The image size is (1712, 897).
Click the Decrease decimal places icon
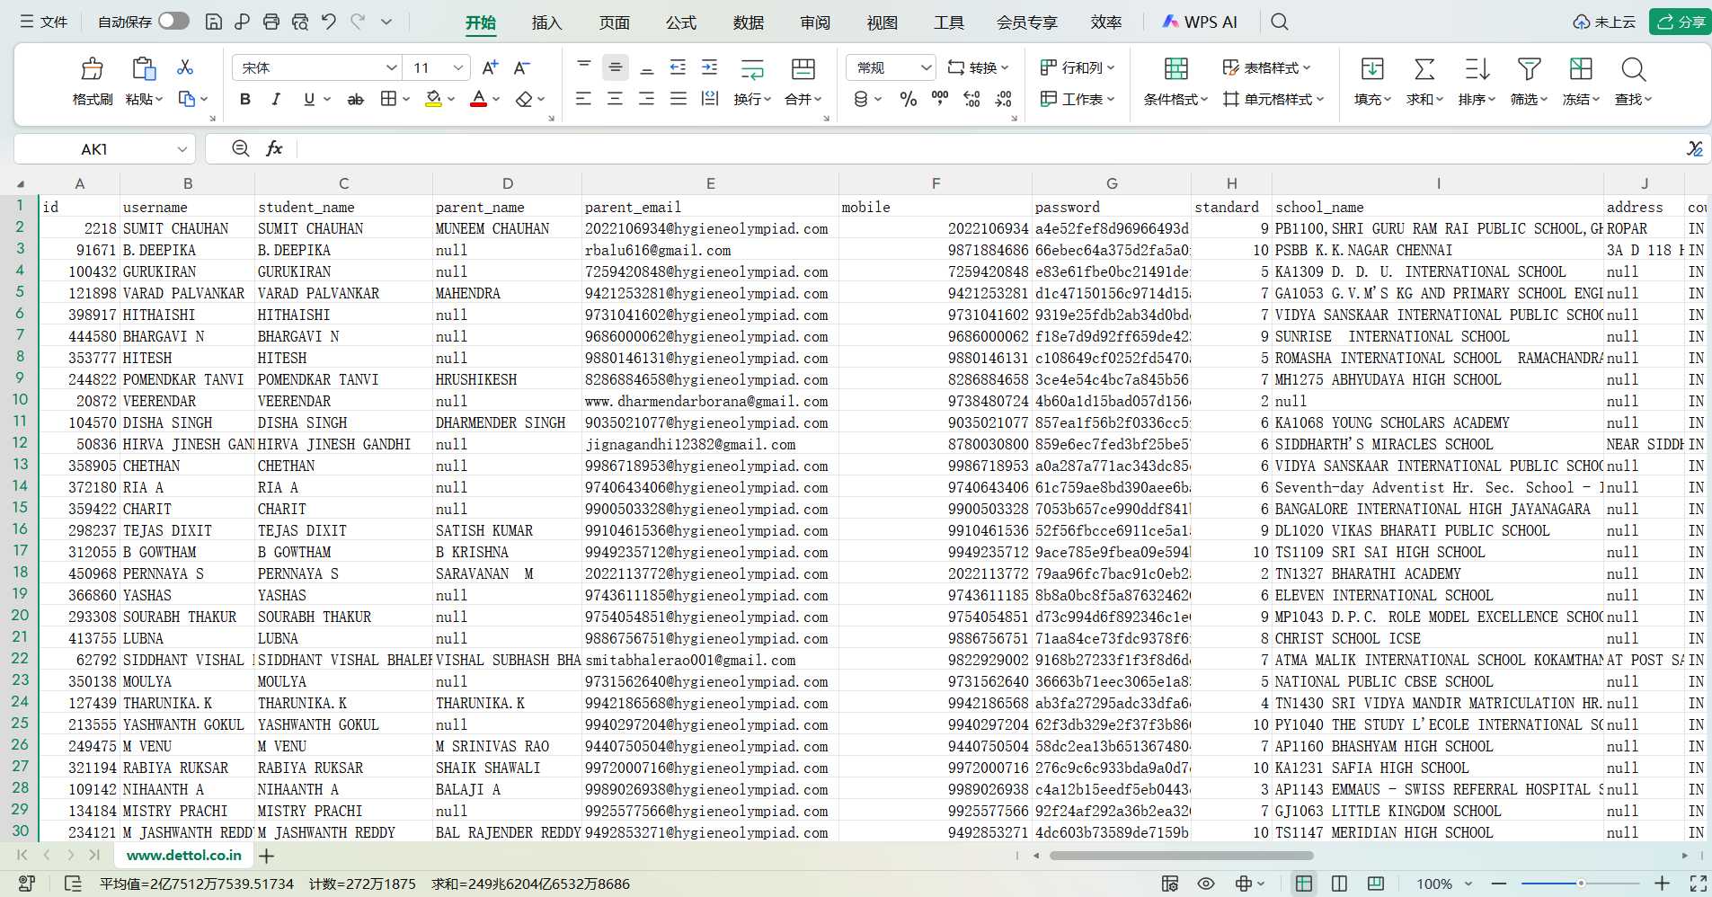point(1004,99)
